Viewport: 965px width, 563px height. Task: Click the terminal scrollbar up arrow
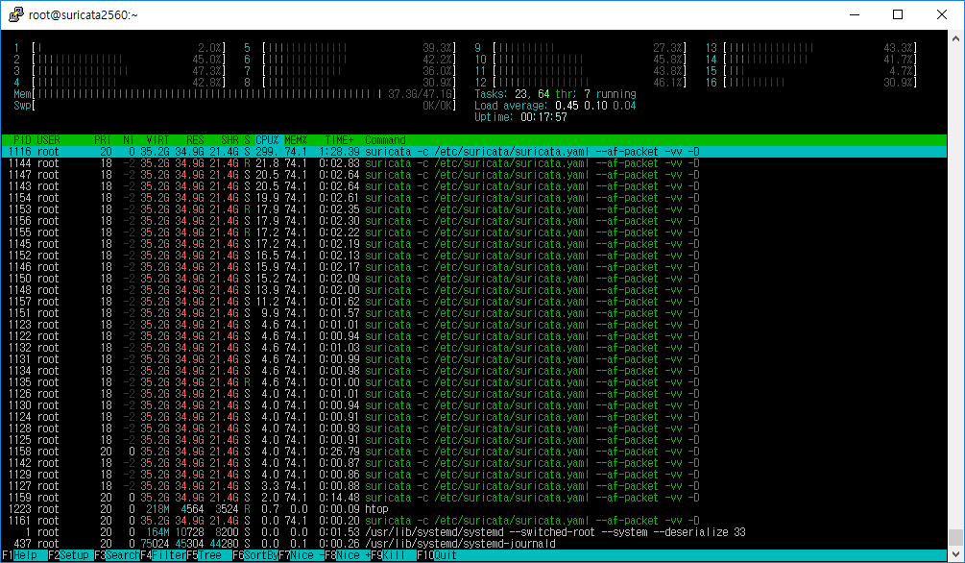tap(955, 37)
